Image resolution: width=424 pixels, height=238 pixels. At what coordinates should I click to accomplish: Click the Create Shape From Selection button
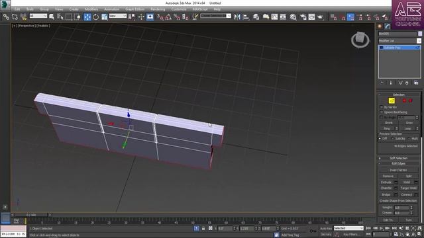pyautogui.click(x=398, y=201)
